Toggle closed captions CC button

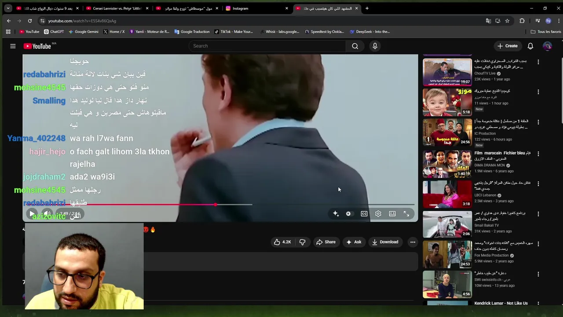(x=364, y=214)
